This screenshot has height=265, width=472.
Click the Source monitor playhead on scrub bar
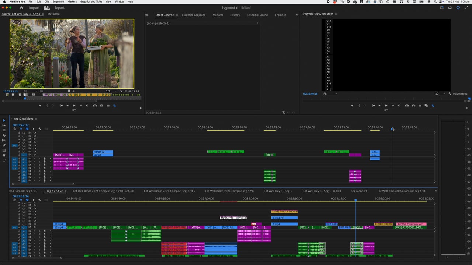click(25, 98)
